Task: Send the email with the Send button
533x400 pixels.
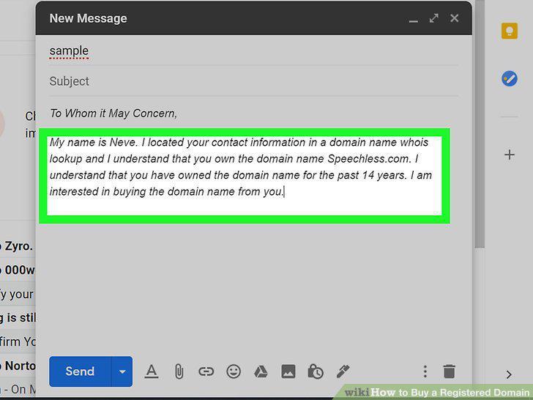Action: tap(81, 371)
